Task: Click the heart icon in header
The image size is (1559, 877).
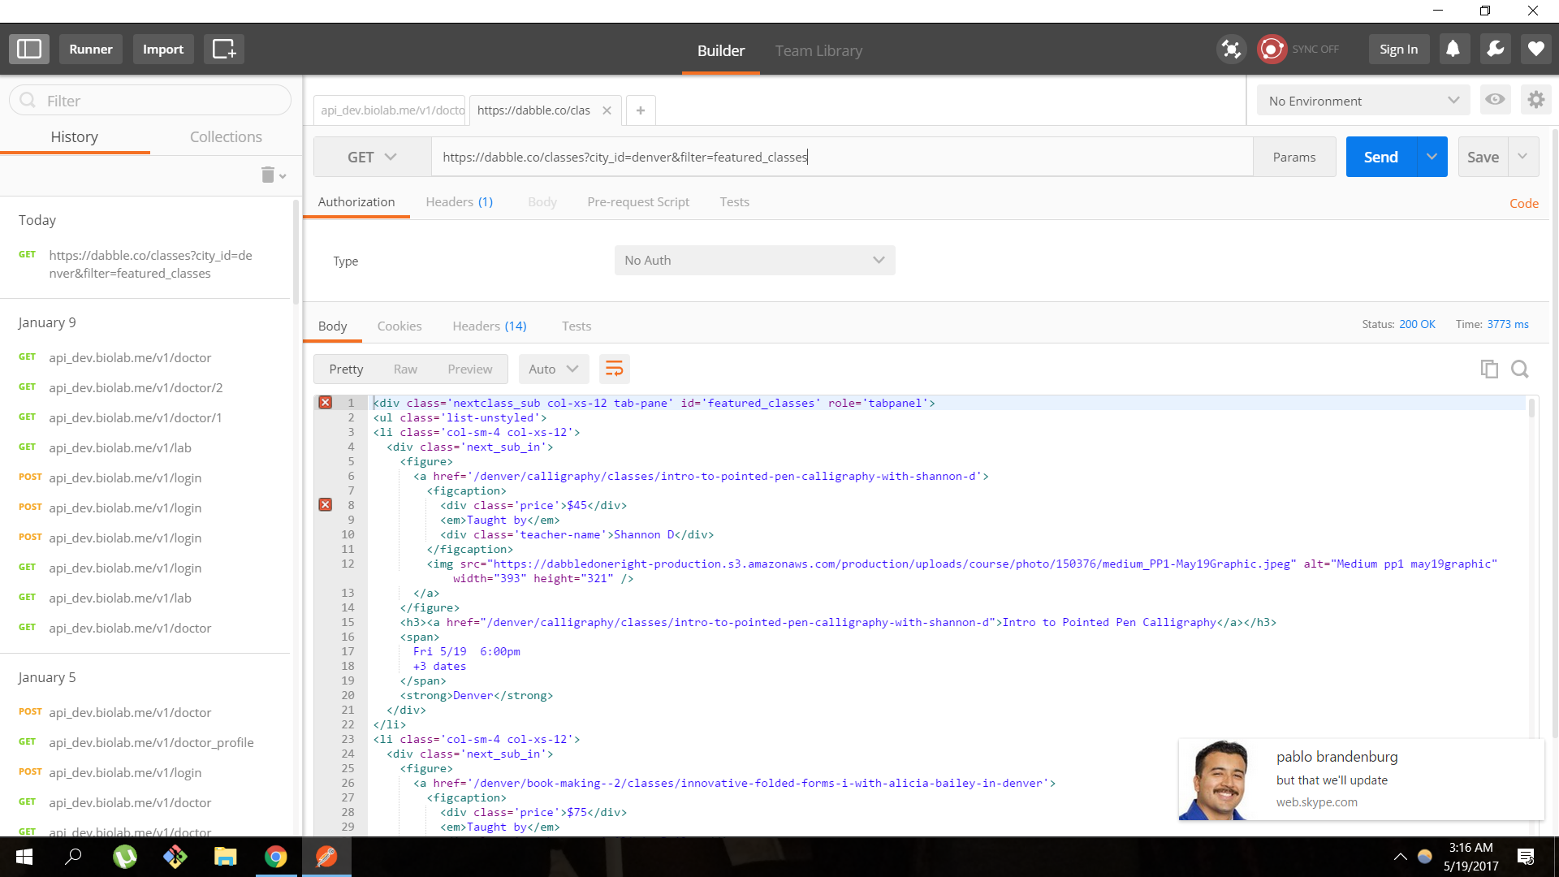Action: tap(1535, 50)
